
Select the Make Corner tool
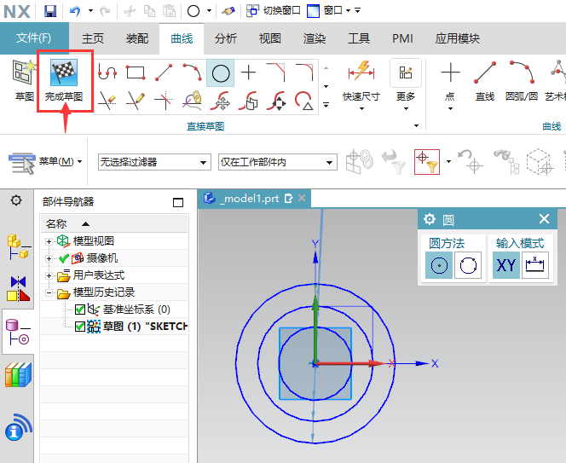click(164, 101)
